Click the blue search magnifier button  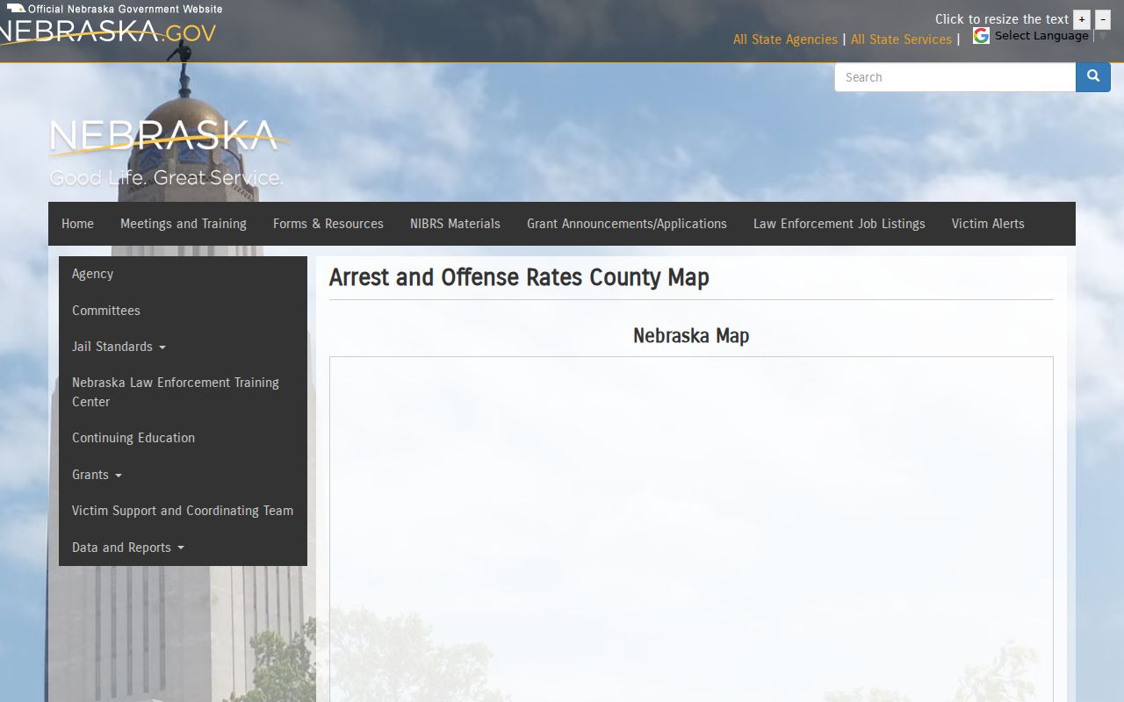click(x=1093, y=77)
